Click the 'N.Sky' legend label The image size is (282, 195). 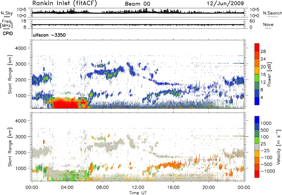(7, 13)
